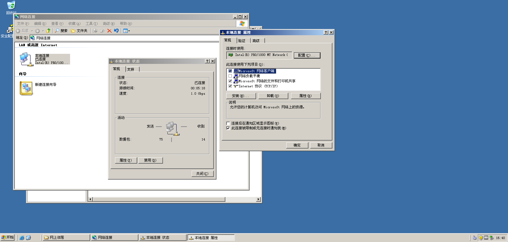Click the yellow security shield tray icon
508x242 pixels.
[x=481, y=238]
